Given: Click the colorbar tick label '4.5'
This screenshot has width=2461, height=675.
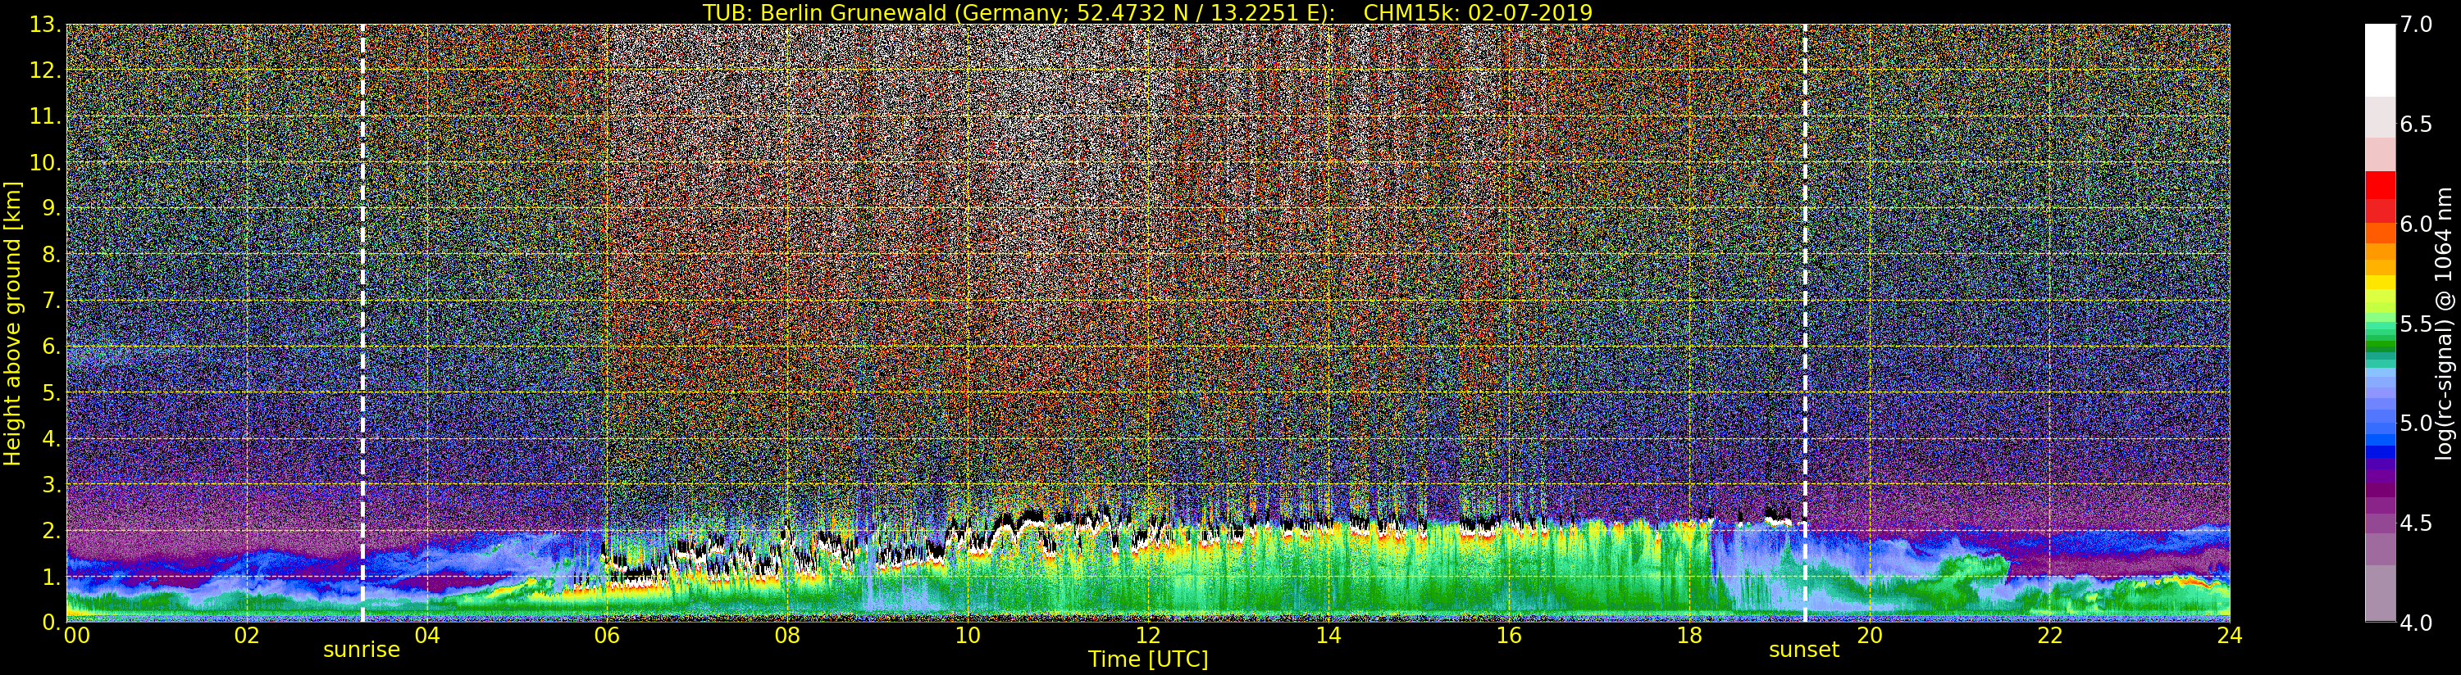Looking at the screenshot, I should click(x=2416, y=523).
